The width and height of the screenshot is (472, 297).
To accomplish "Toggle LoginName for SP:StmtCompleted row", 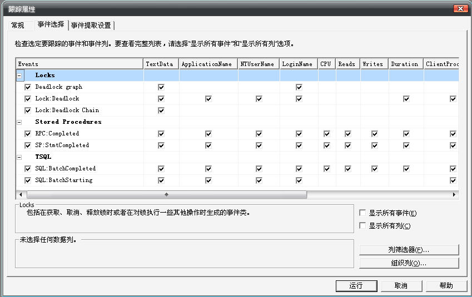I will pos(299,145).
